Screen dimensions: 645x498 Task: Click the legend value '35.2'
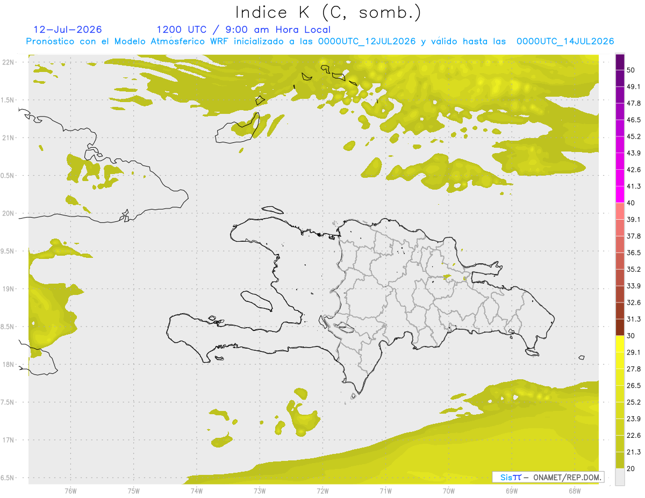tap(633, 269)
